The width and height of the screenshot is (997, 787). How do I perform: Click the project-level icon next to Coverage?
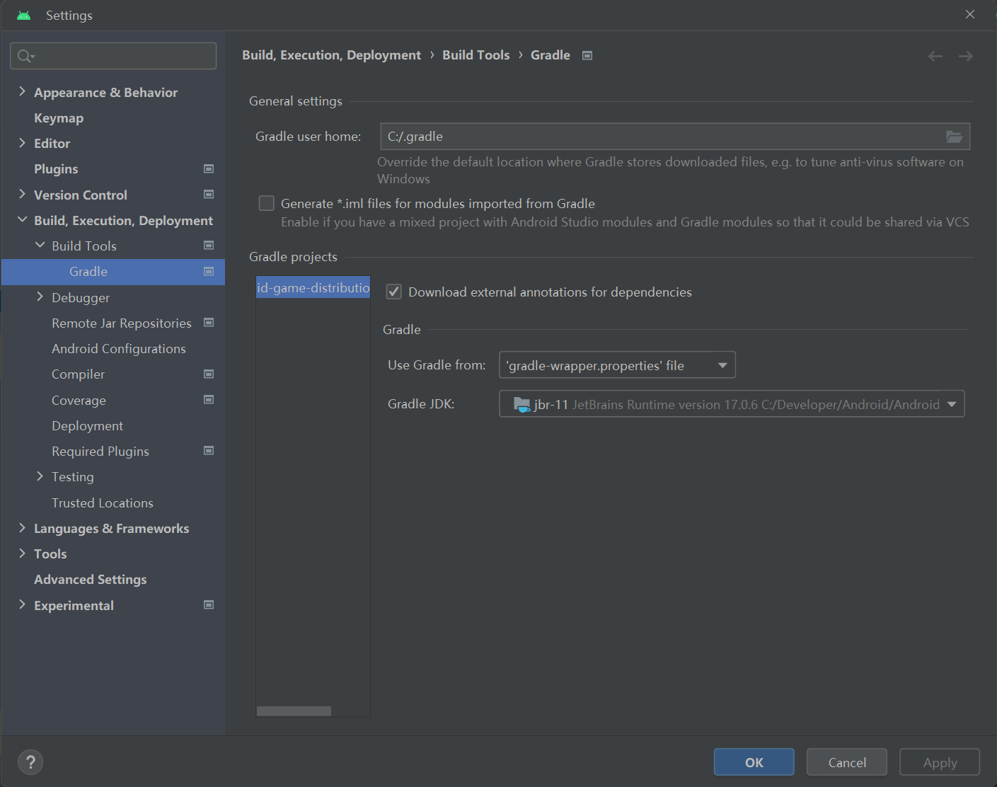tap(209, 399)
